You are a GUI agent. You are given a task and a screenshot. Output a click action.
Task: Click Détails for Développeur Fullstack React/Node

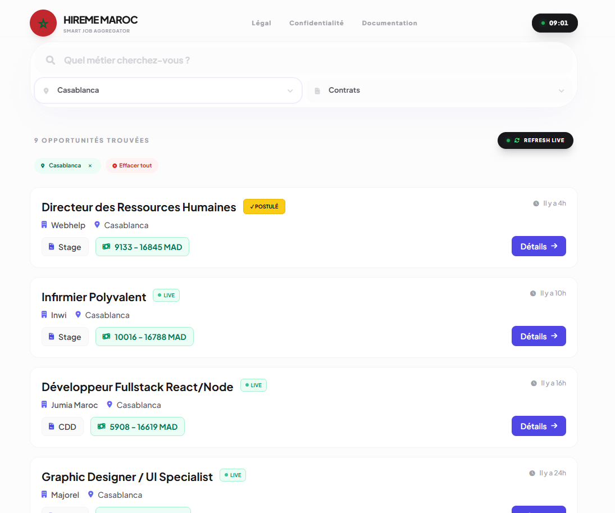(538, 426)
